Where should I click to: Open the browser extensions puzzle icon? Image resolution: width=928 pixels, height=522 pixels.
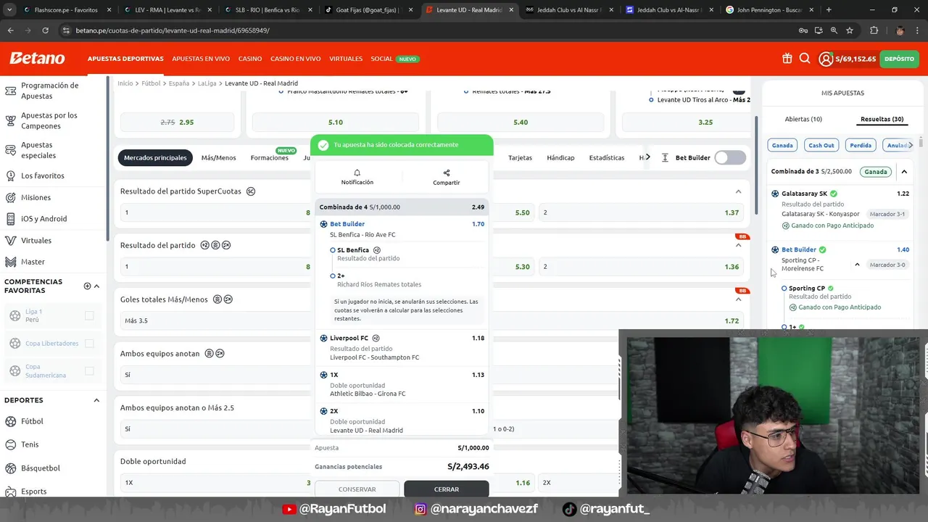point(874,30)
